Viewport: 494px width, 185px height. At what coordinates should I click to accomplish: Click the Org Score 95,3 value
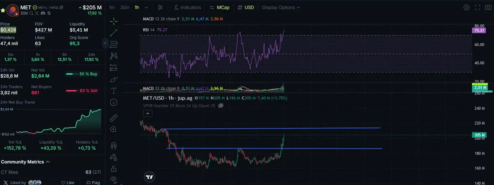pyautogui.click(x=74, y=43)
